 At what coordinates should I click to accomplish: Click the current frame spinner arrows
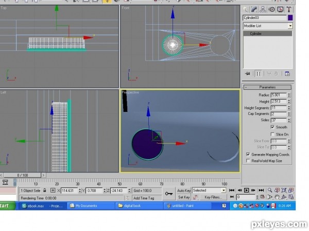coord(257,197)
